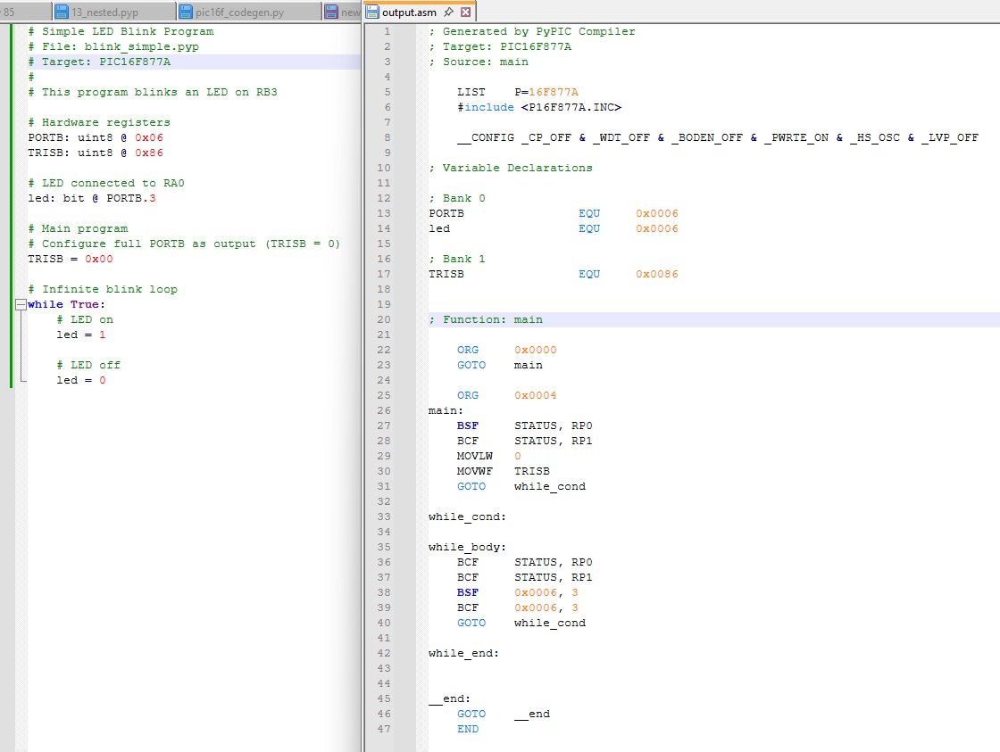Click the '__CONFIG _CP_OFF' configuration line

coord(718,137)
